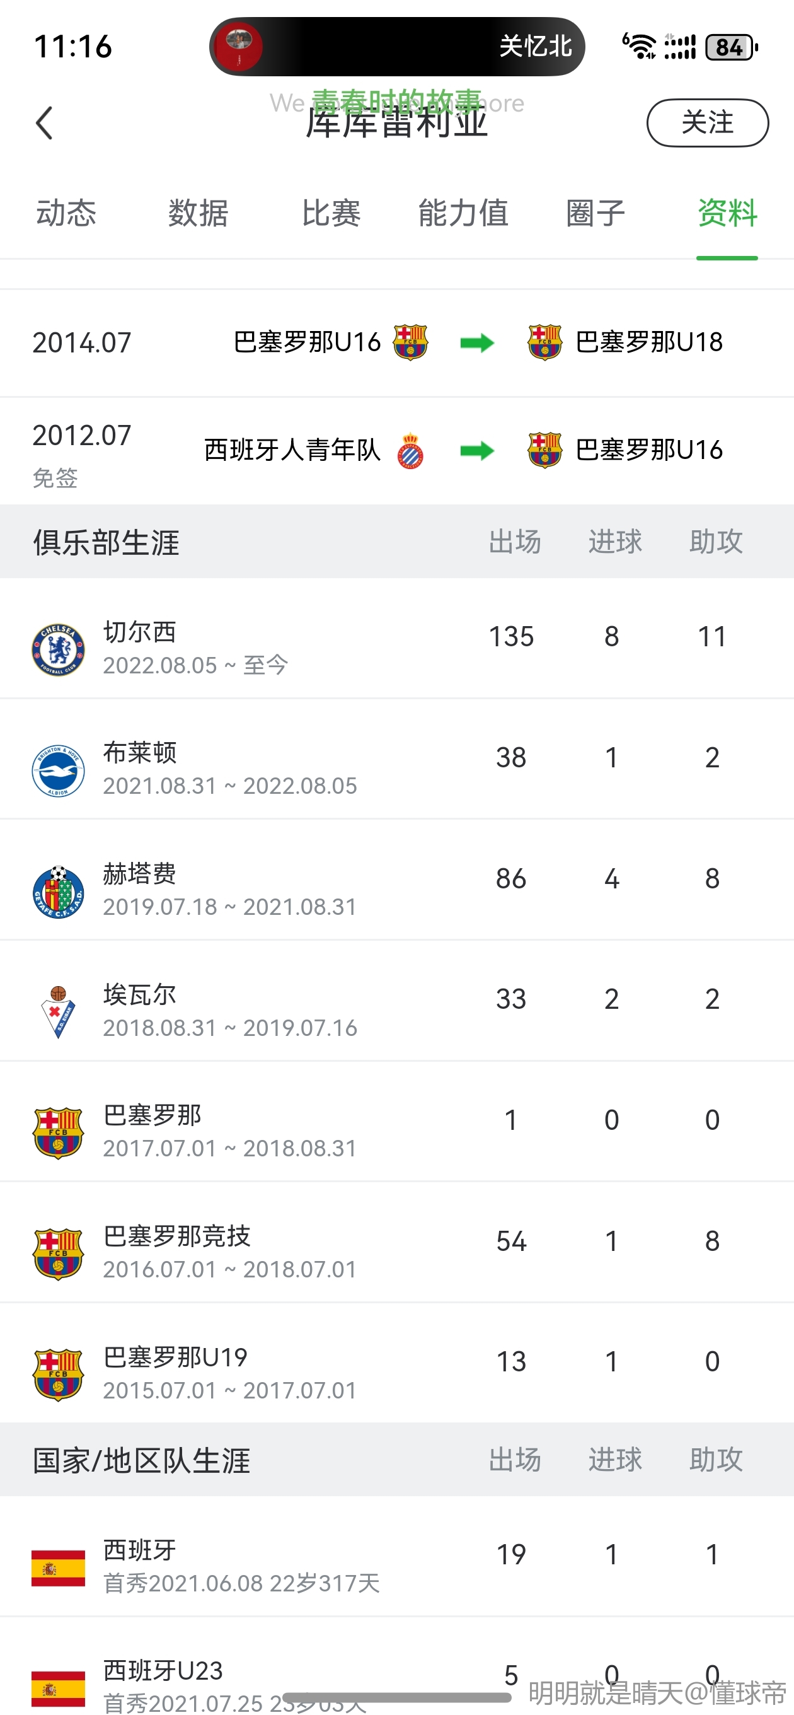The width and height of the screenshot is (794, 1715).
Task: Tap the Espanyol youth team crest
Action: [x=410, y=451]
